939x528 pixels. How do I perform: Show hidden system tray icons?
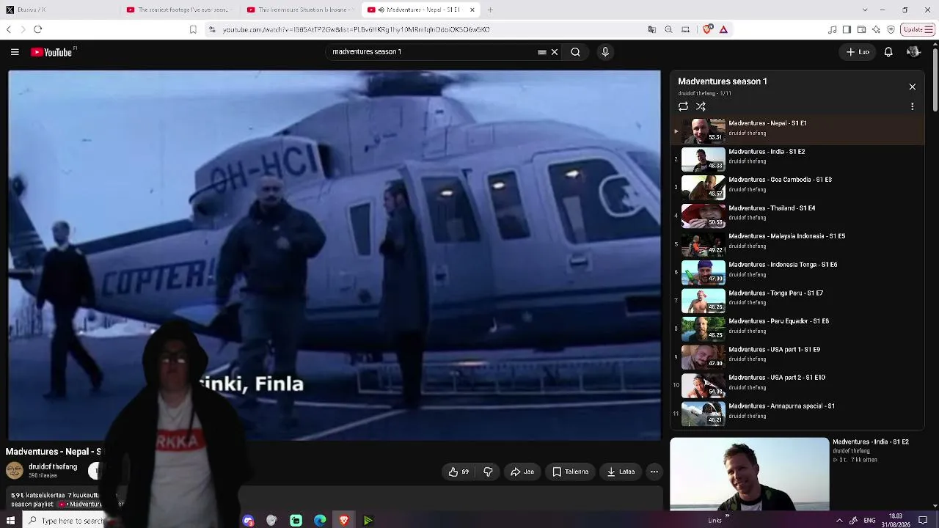pos(839,521)
